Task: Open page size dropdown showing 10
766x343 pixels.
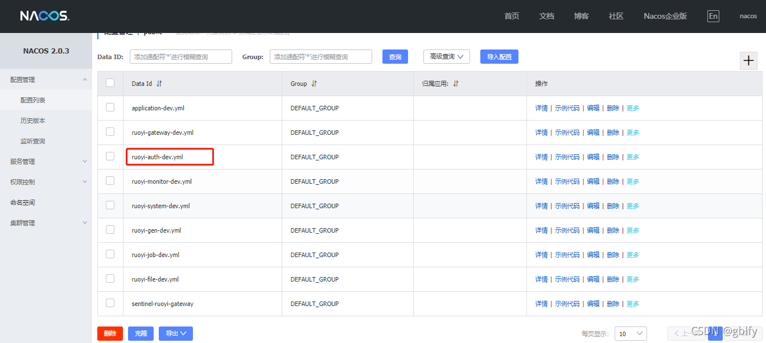Action: coord(631,334)
